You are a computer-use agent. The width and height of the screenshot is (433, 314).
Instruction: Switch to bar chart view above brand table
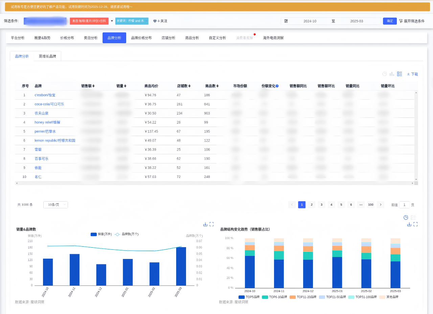(x=392, y=74)
